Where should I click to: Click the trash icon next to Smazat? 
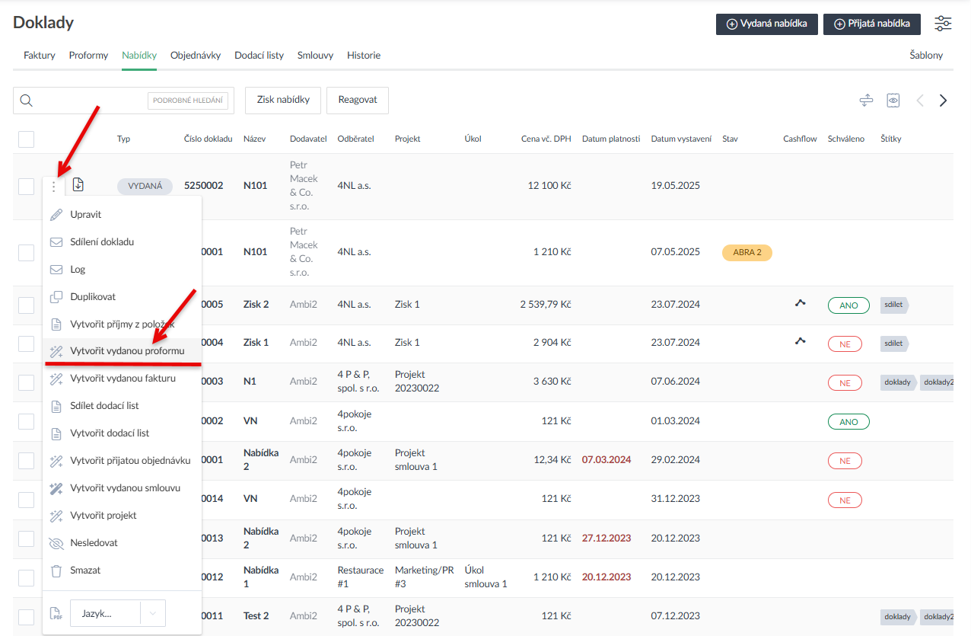(x=56, y=570)
